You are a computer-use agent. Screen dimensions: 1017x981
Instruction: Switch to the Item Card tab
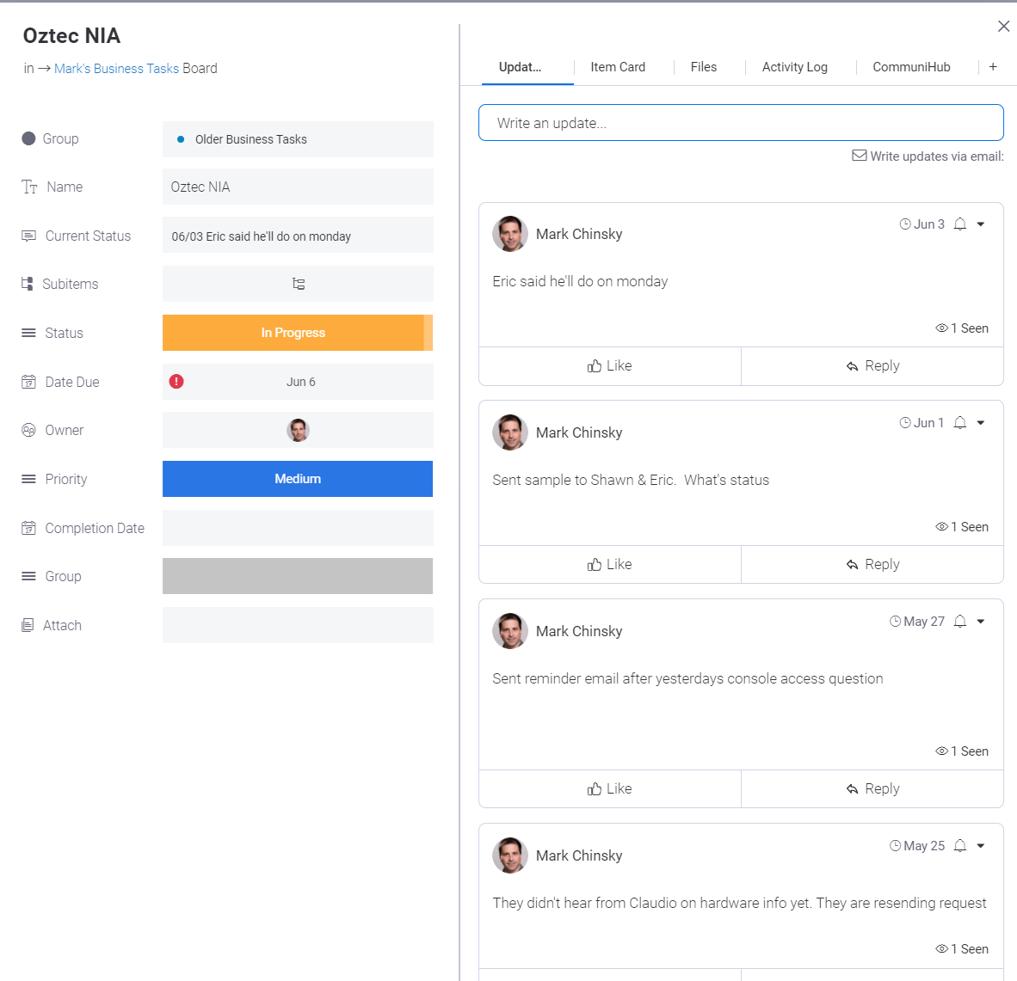click(618, 67)
